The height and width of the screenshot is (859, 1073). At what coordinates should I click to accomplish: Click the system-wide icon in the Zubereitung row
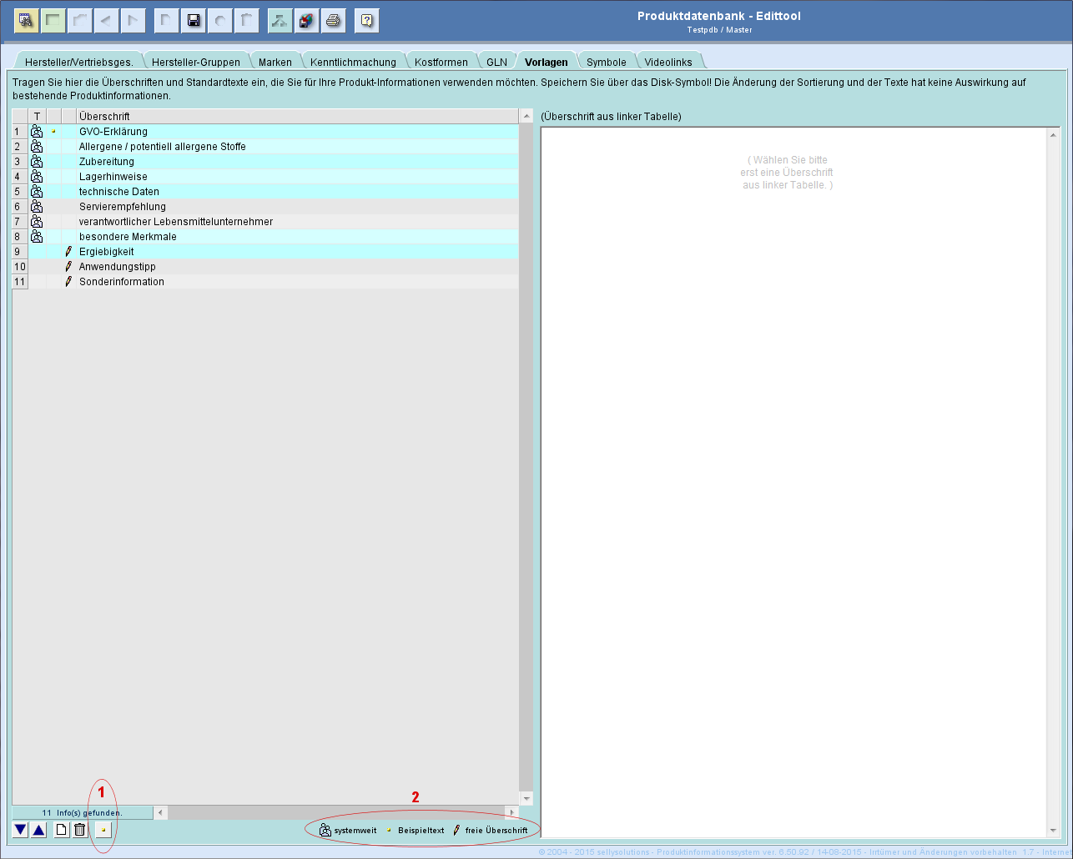pos(37,162)
